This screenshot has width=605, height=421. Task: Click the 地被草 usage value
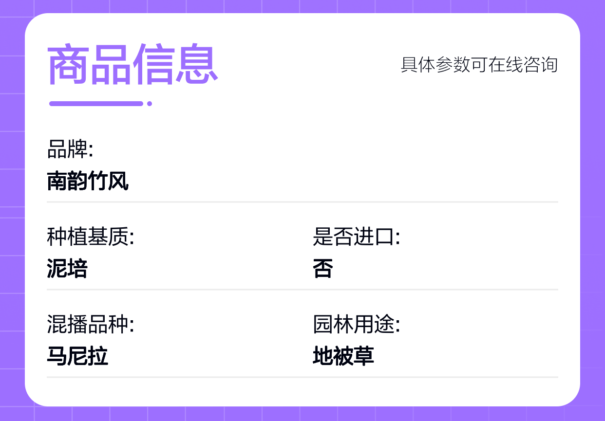coord(343,356)
